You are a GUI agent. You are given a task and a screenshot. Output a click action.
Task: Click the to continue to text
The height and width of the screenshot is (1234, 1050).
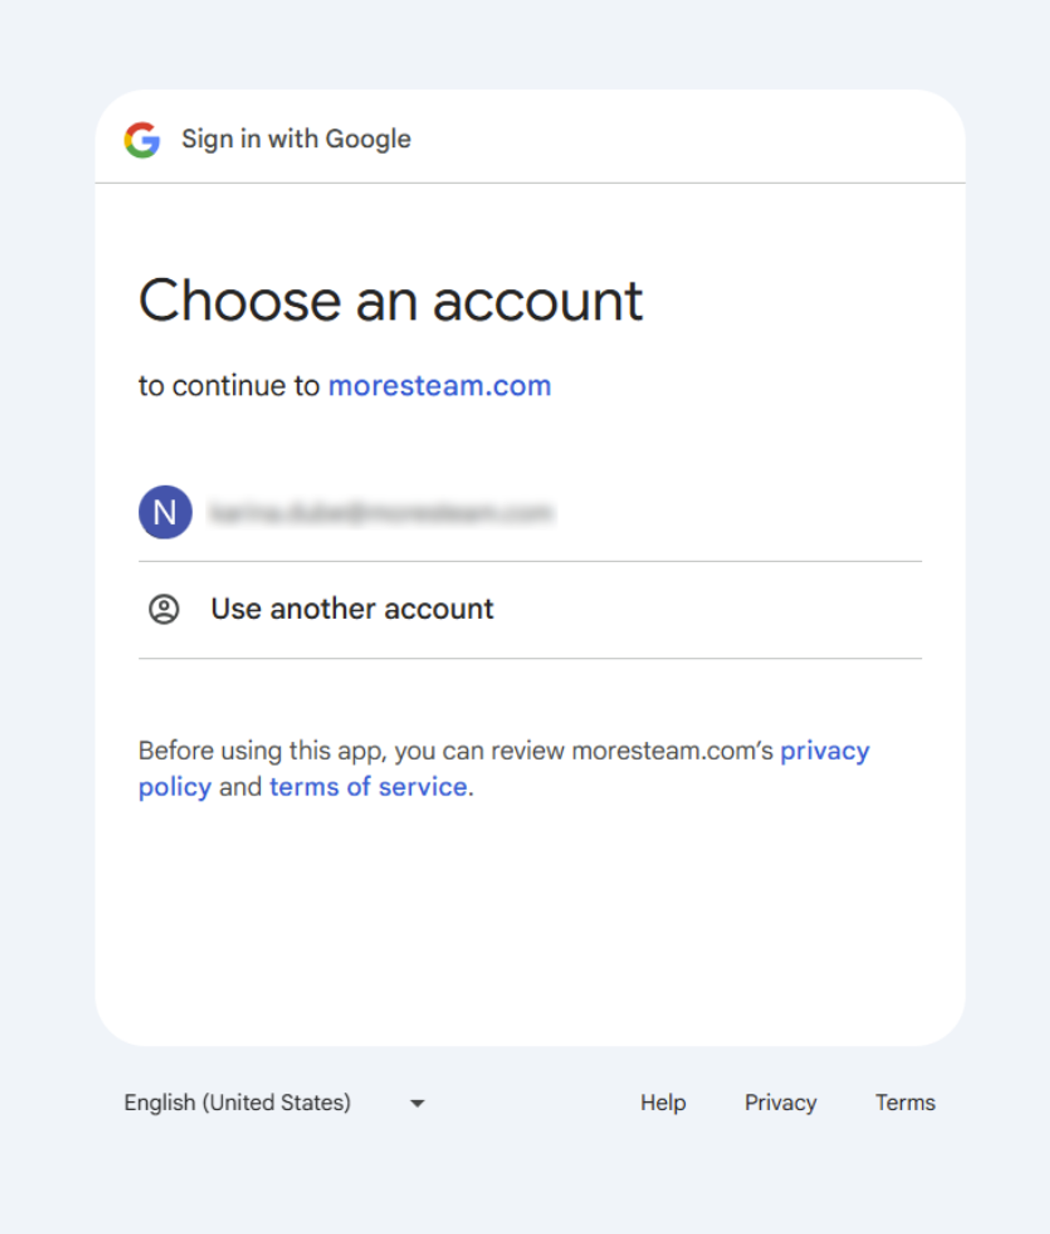click(229, 384)
